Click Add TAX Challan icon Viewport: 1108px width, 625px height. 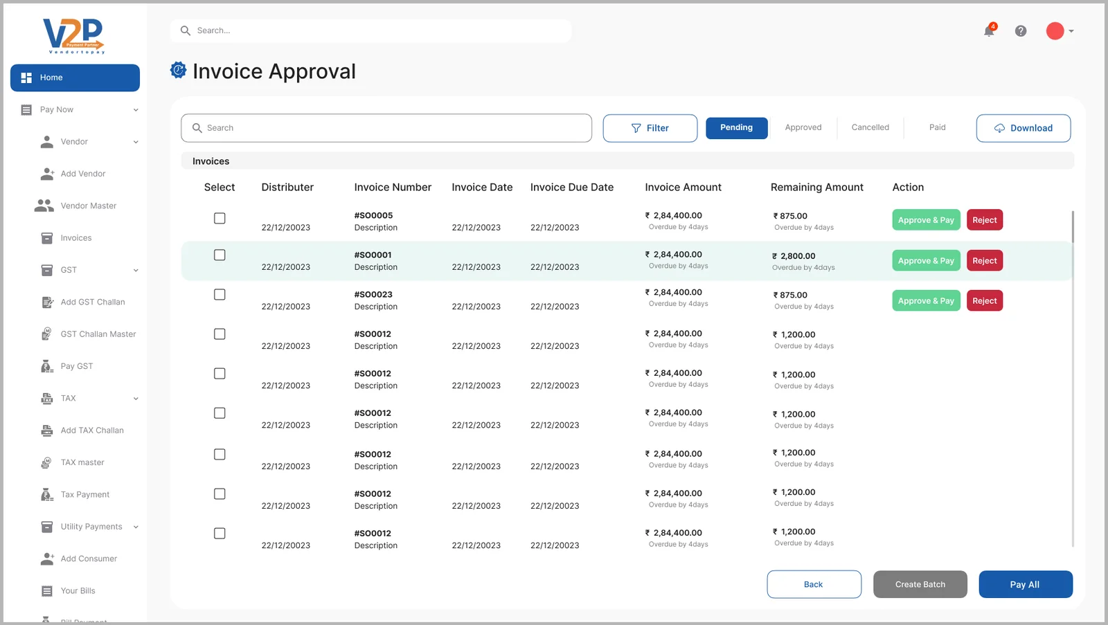click(x=47, y=431)
